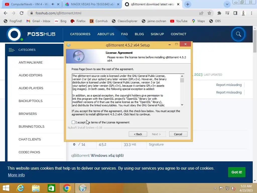The width and height of the screenshot is (257, 193).
Task: Open jaime cochran bookmark
Action: (x=154, y=21)
